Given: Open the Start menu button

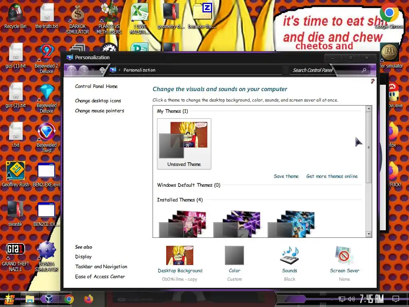Looking at the screenshot, I should [10, 299].
